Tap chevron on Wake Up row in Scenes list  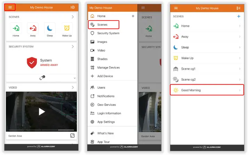[240, 58]
